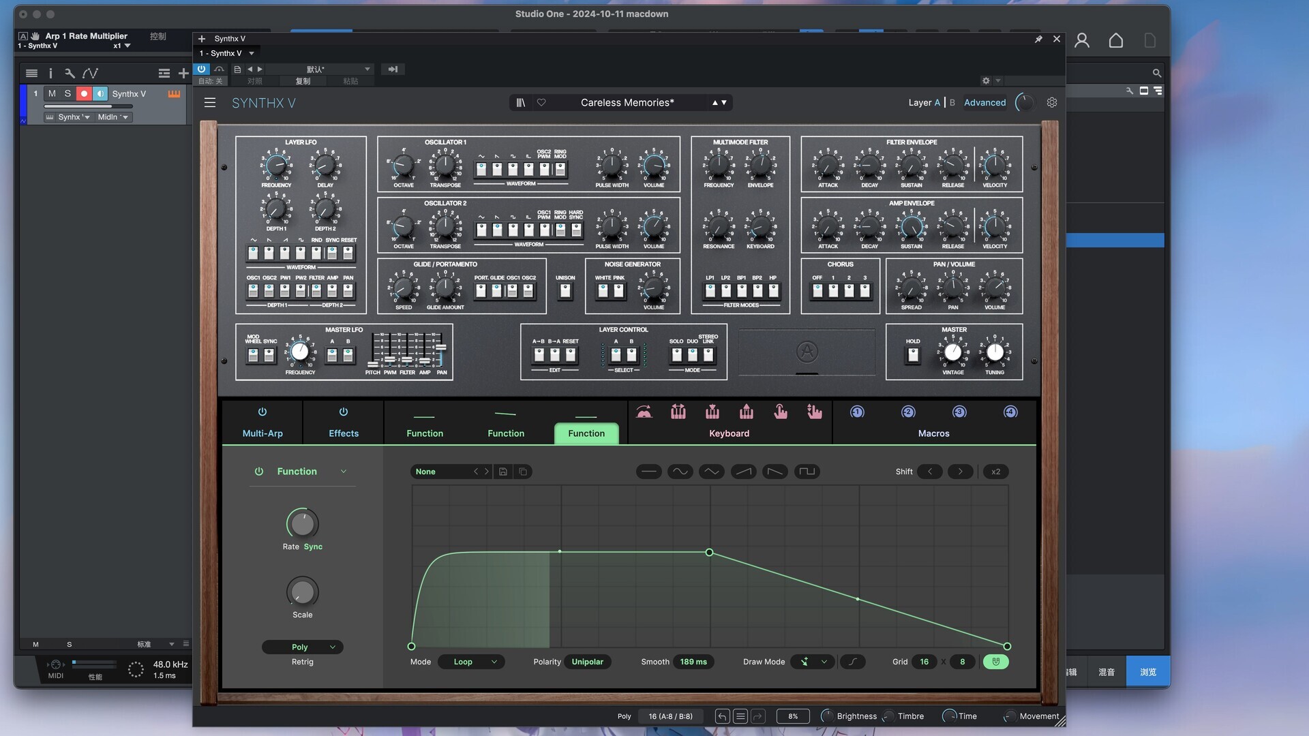Open the 1 - Synthx V instance dropdown

point(226,53)
